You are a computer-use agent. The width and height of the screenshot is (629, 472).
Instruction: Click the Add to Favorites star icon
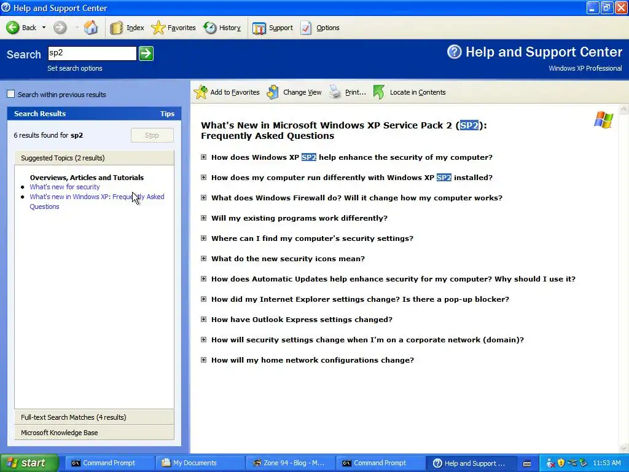201,92
